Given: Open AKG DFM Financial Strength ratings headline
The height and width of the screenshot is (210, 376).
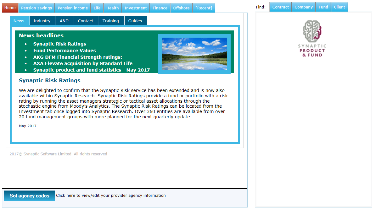Looking at the screenshot, I should (78, 57).
